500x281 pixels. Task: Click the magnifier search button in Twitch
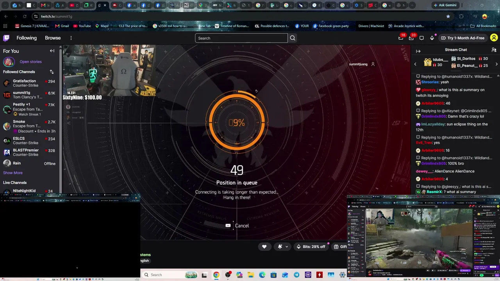click(x=293, y=38)
